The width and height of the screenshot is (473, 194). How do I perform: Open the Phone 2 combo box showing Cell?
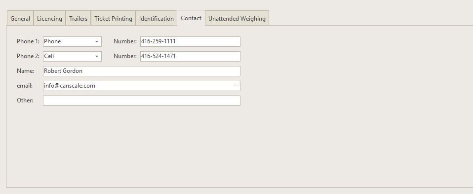click(x=72, y=56)
